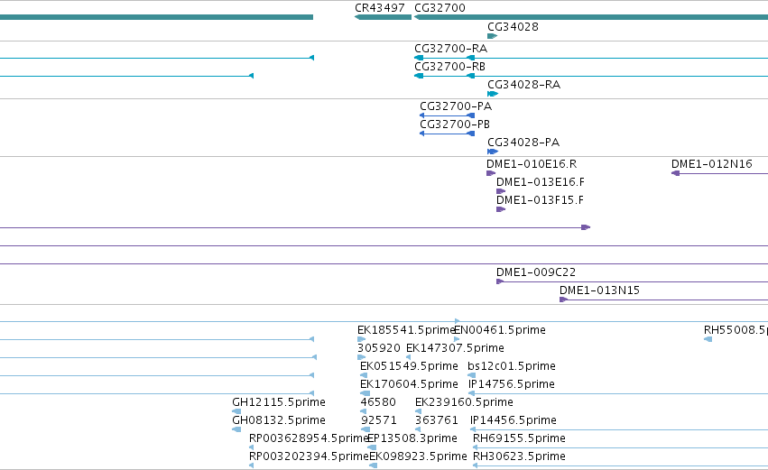Select the 46580 feature label
Image resolution: width=768 pixels, height=470 pixels.
(x=378, y=402)
